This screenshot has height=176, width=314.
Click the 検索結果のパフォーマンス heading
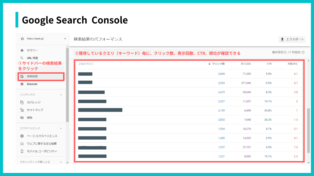(98, 39)
